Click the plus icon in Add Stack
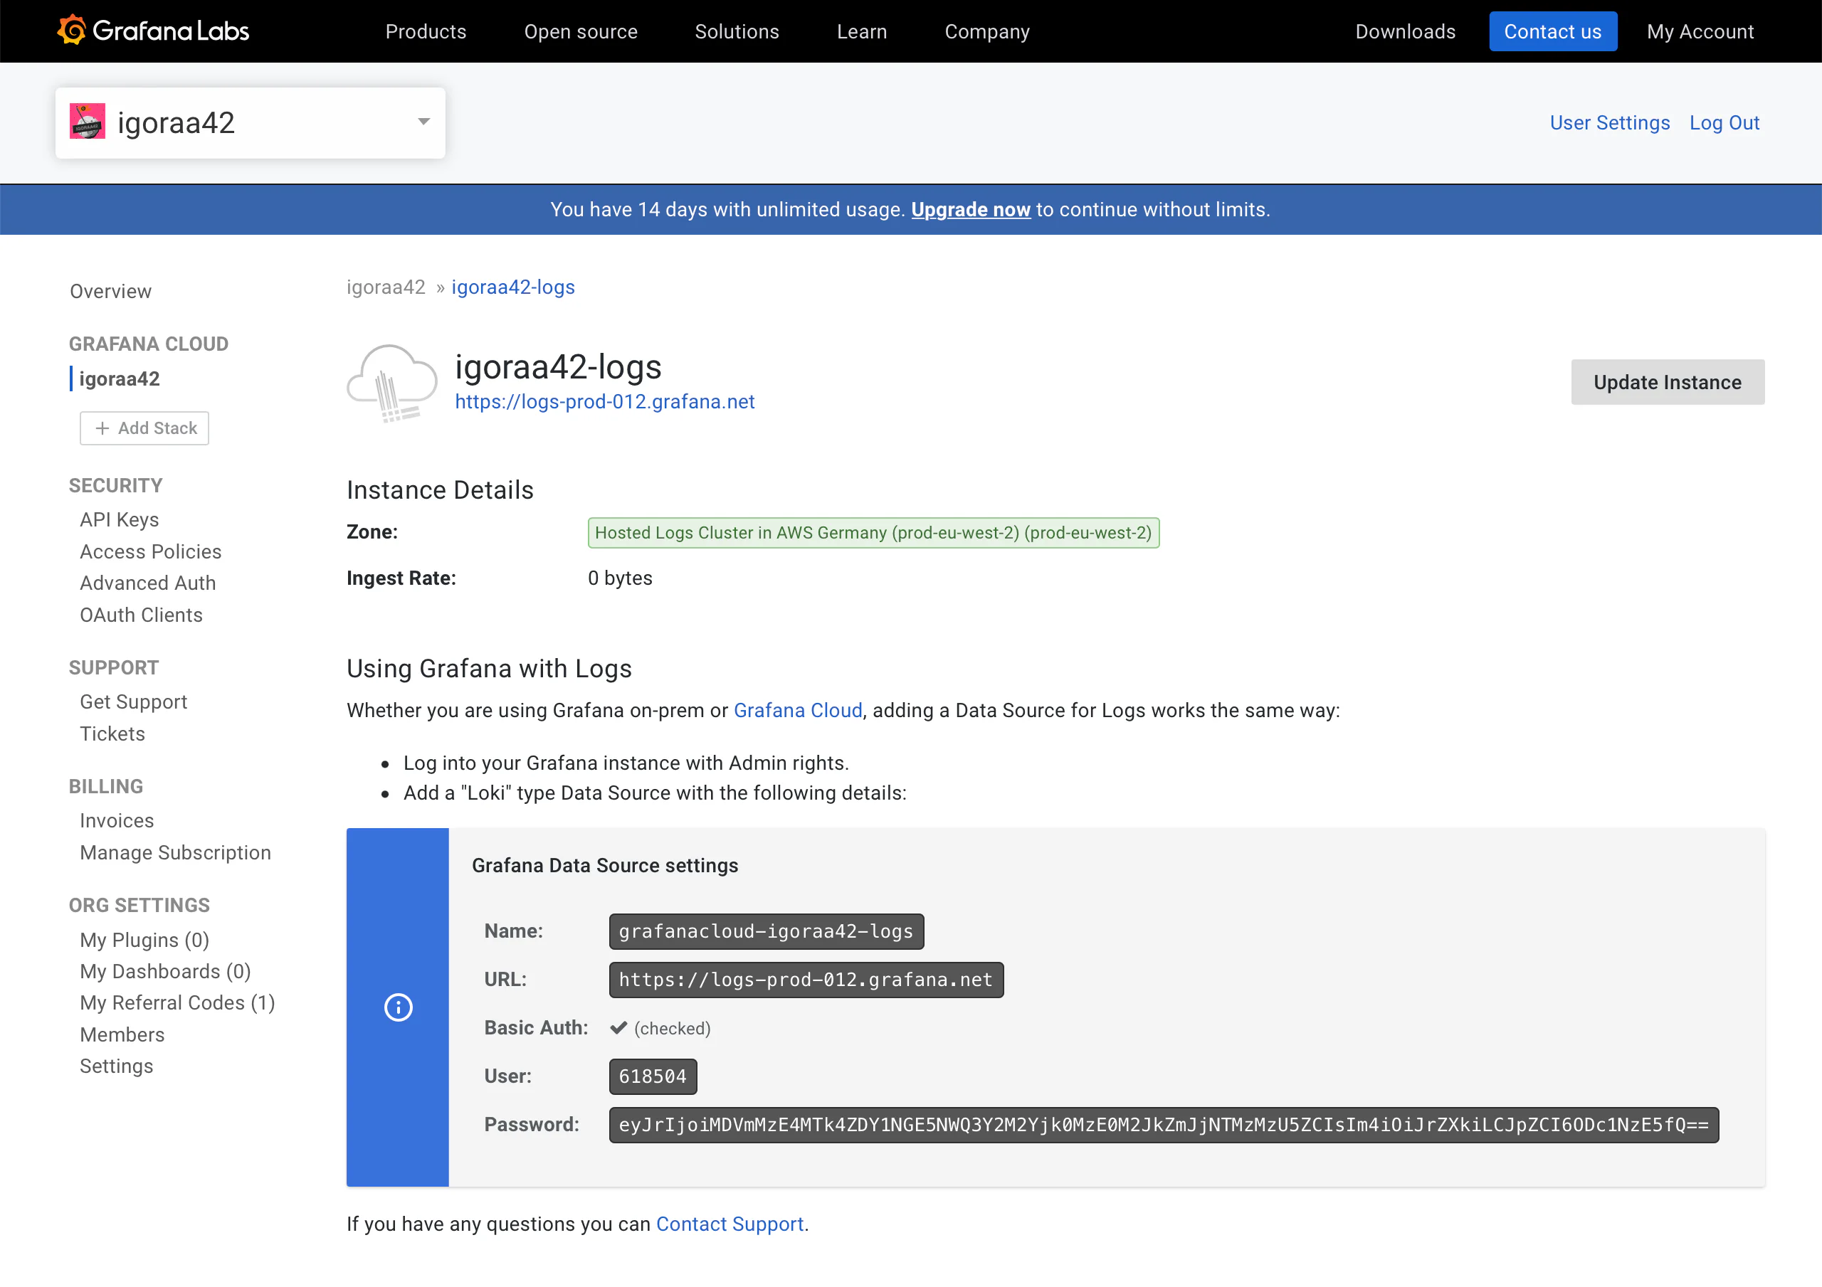This screenshot has height=1287, width=1822. pos(102,428)
